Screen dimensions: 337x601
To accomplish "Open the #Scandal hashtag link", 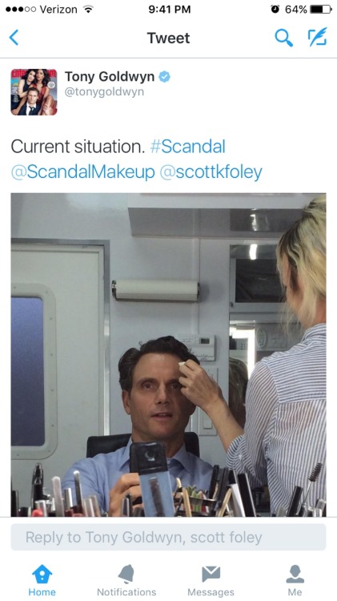I will [188, 147].
